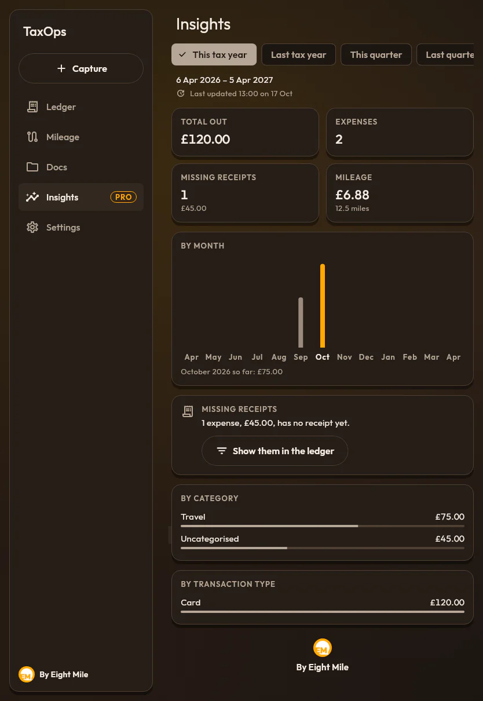Image resolution: width=483 pixels, height=701 pixels.
Task: Click the 12.5 miles text
Action: 352,208
